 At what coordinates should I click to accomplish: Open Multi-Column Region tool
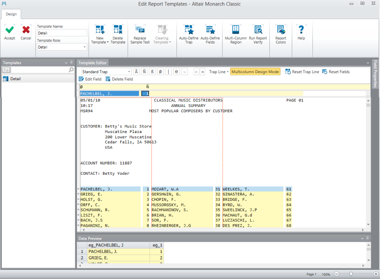coord(236,30)
